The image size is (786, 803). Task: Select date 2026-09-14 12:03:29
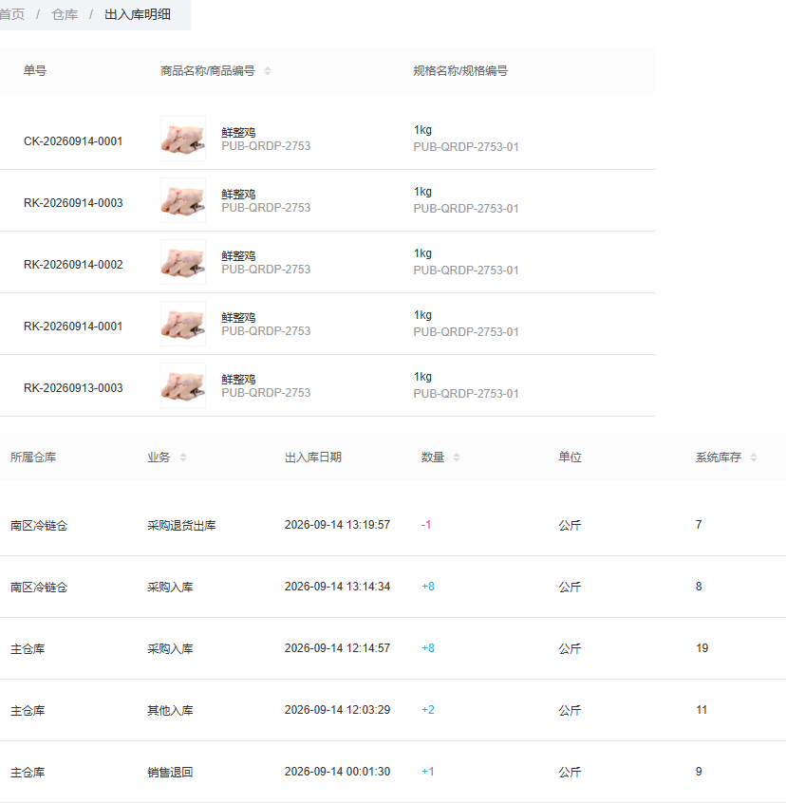(337, 710)
